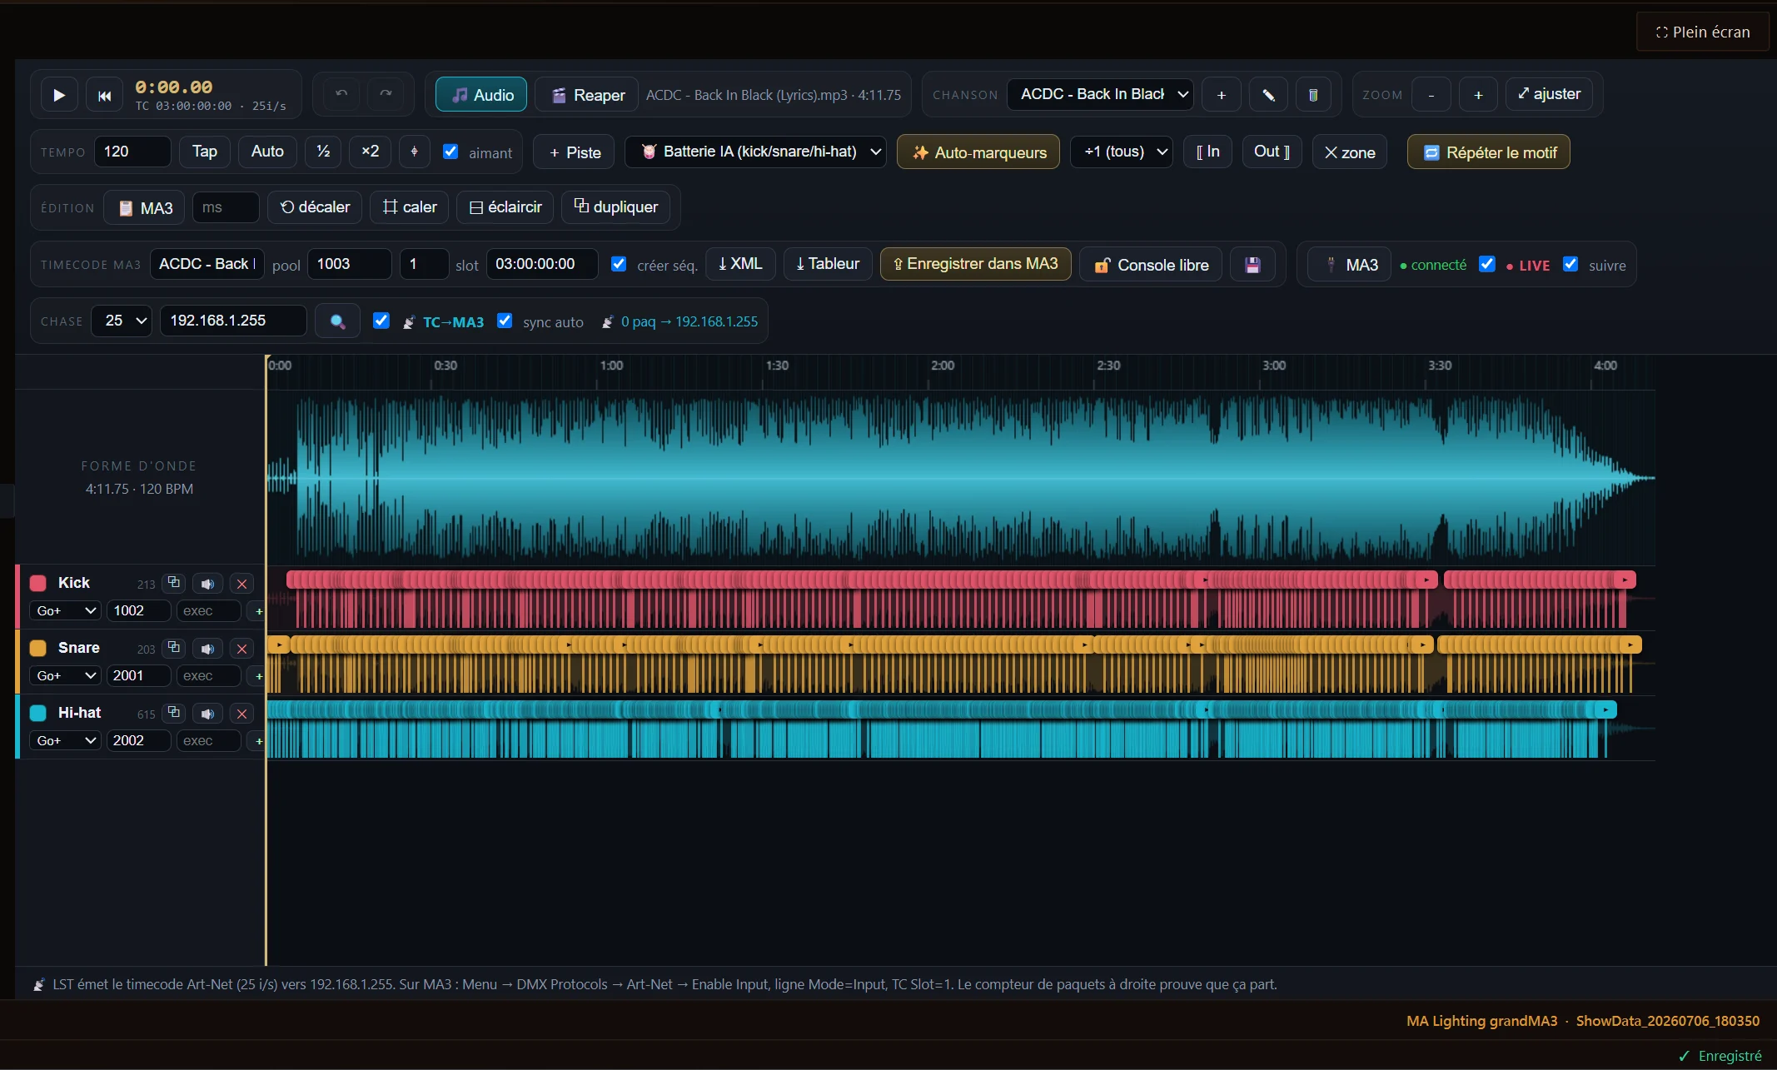Click the MA3 button in the Édition row
The width and height of the screenshot is (1777, 1070).
pyautogui.click(x=145, y=207)
